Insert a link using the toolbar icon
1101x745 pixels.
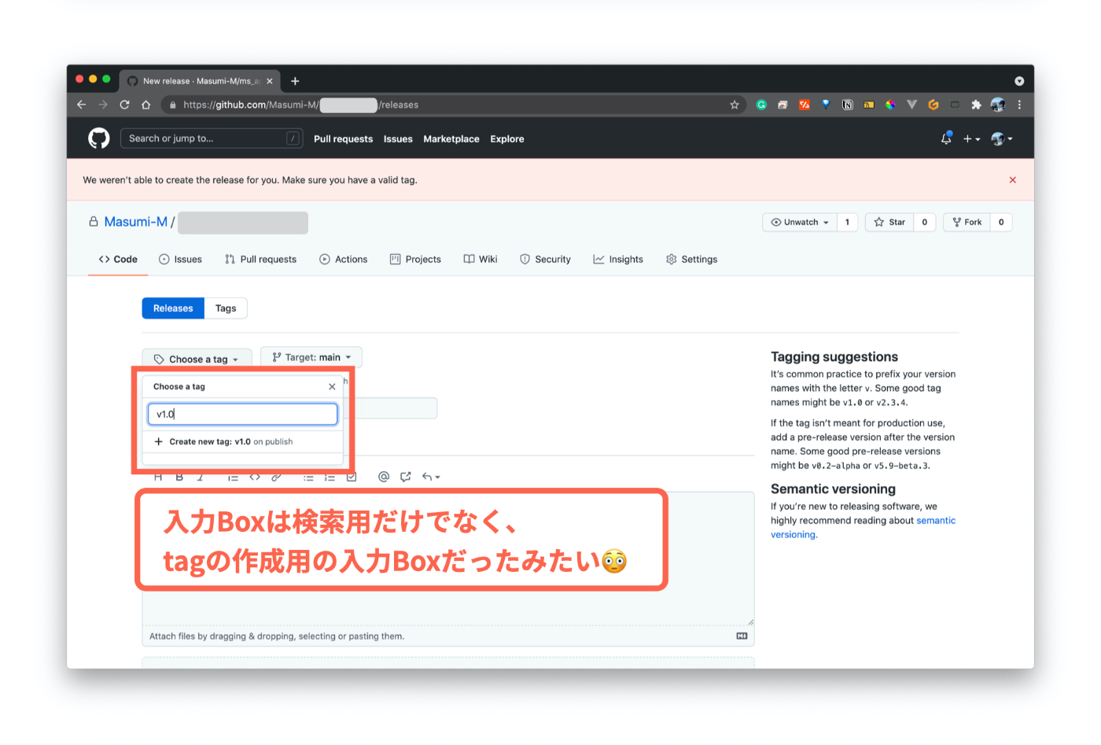pyautogui.click(x=276, y=477)
